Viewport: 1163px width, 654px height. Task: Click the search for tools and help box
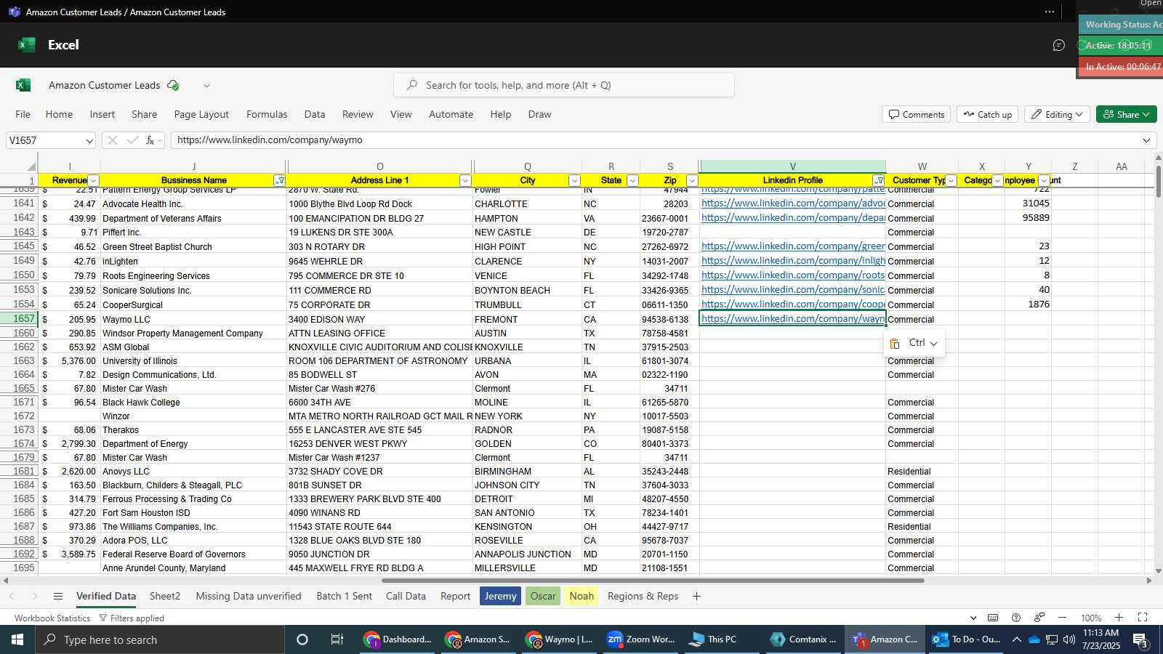click(x=564, y=85)
